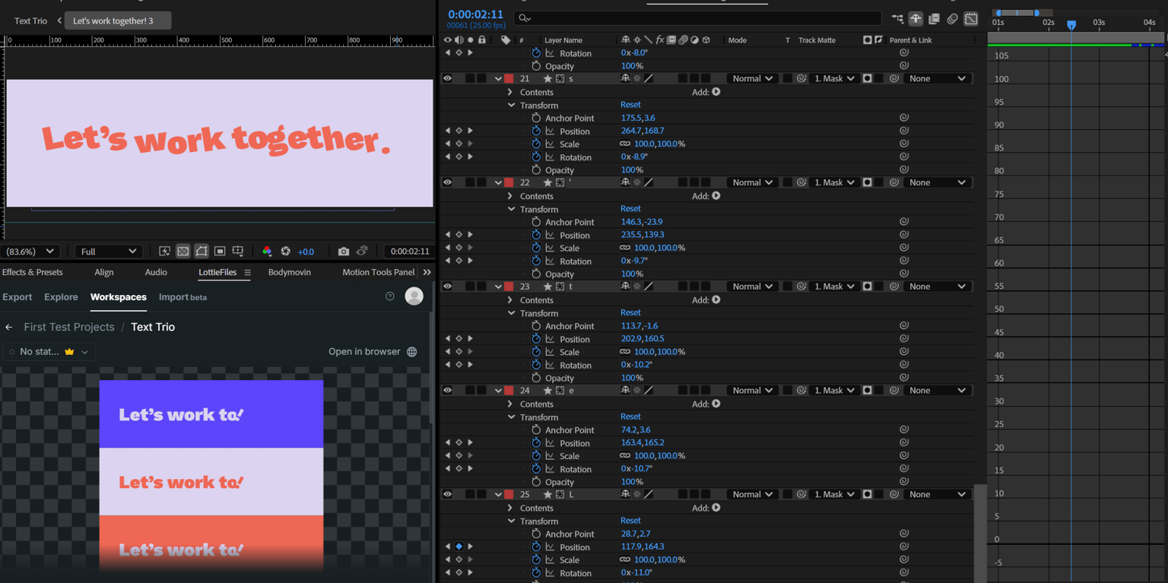This screenshot has height=583, width=1168.
Task: Open the Explore tab in LottieFiles
Action: pos(61,297)
